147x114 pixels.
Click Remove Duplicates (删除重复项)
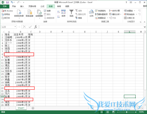101,14
